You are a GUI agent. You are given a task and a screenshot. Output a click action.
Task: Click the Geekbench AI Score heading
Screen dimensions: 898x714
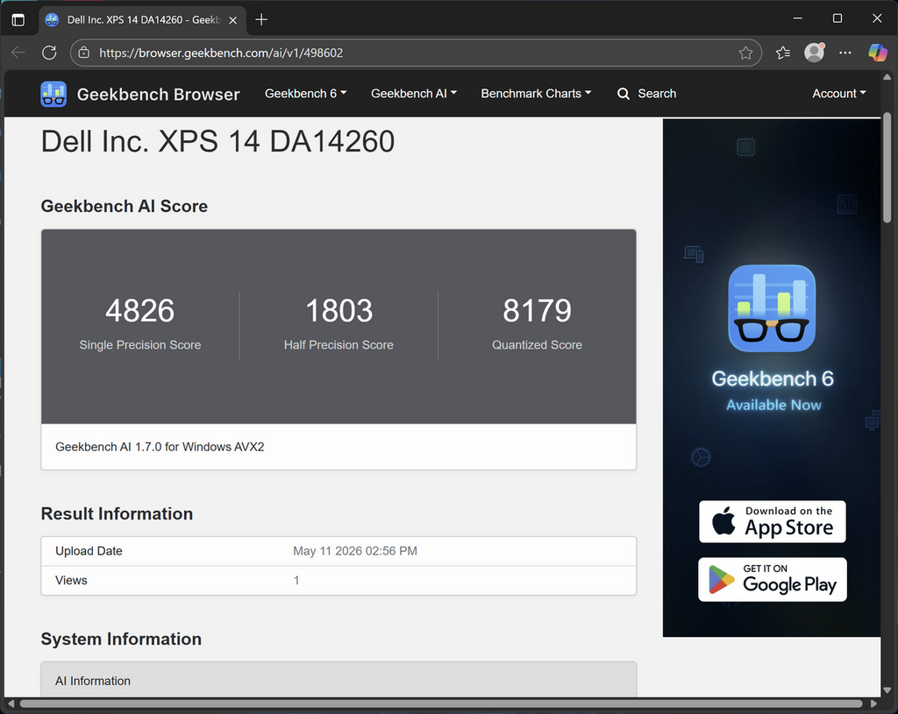coord(125,206)
